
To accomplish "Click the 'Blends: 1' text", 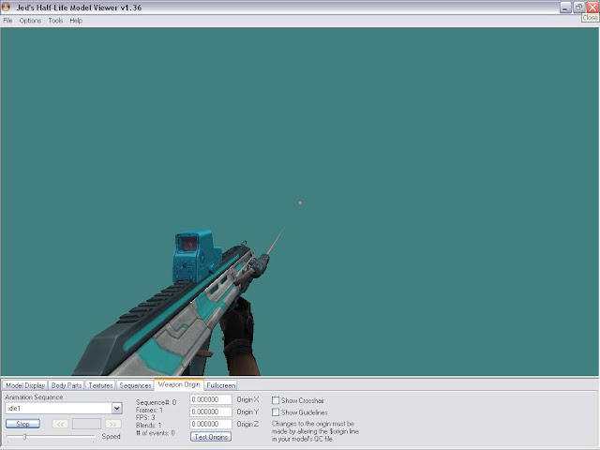I will pyautogui.click(x=148, y=425).
